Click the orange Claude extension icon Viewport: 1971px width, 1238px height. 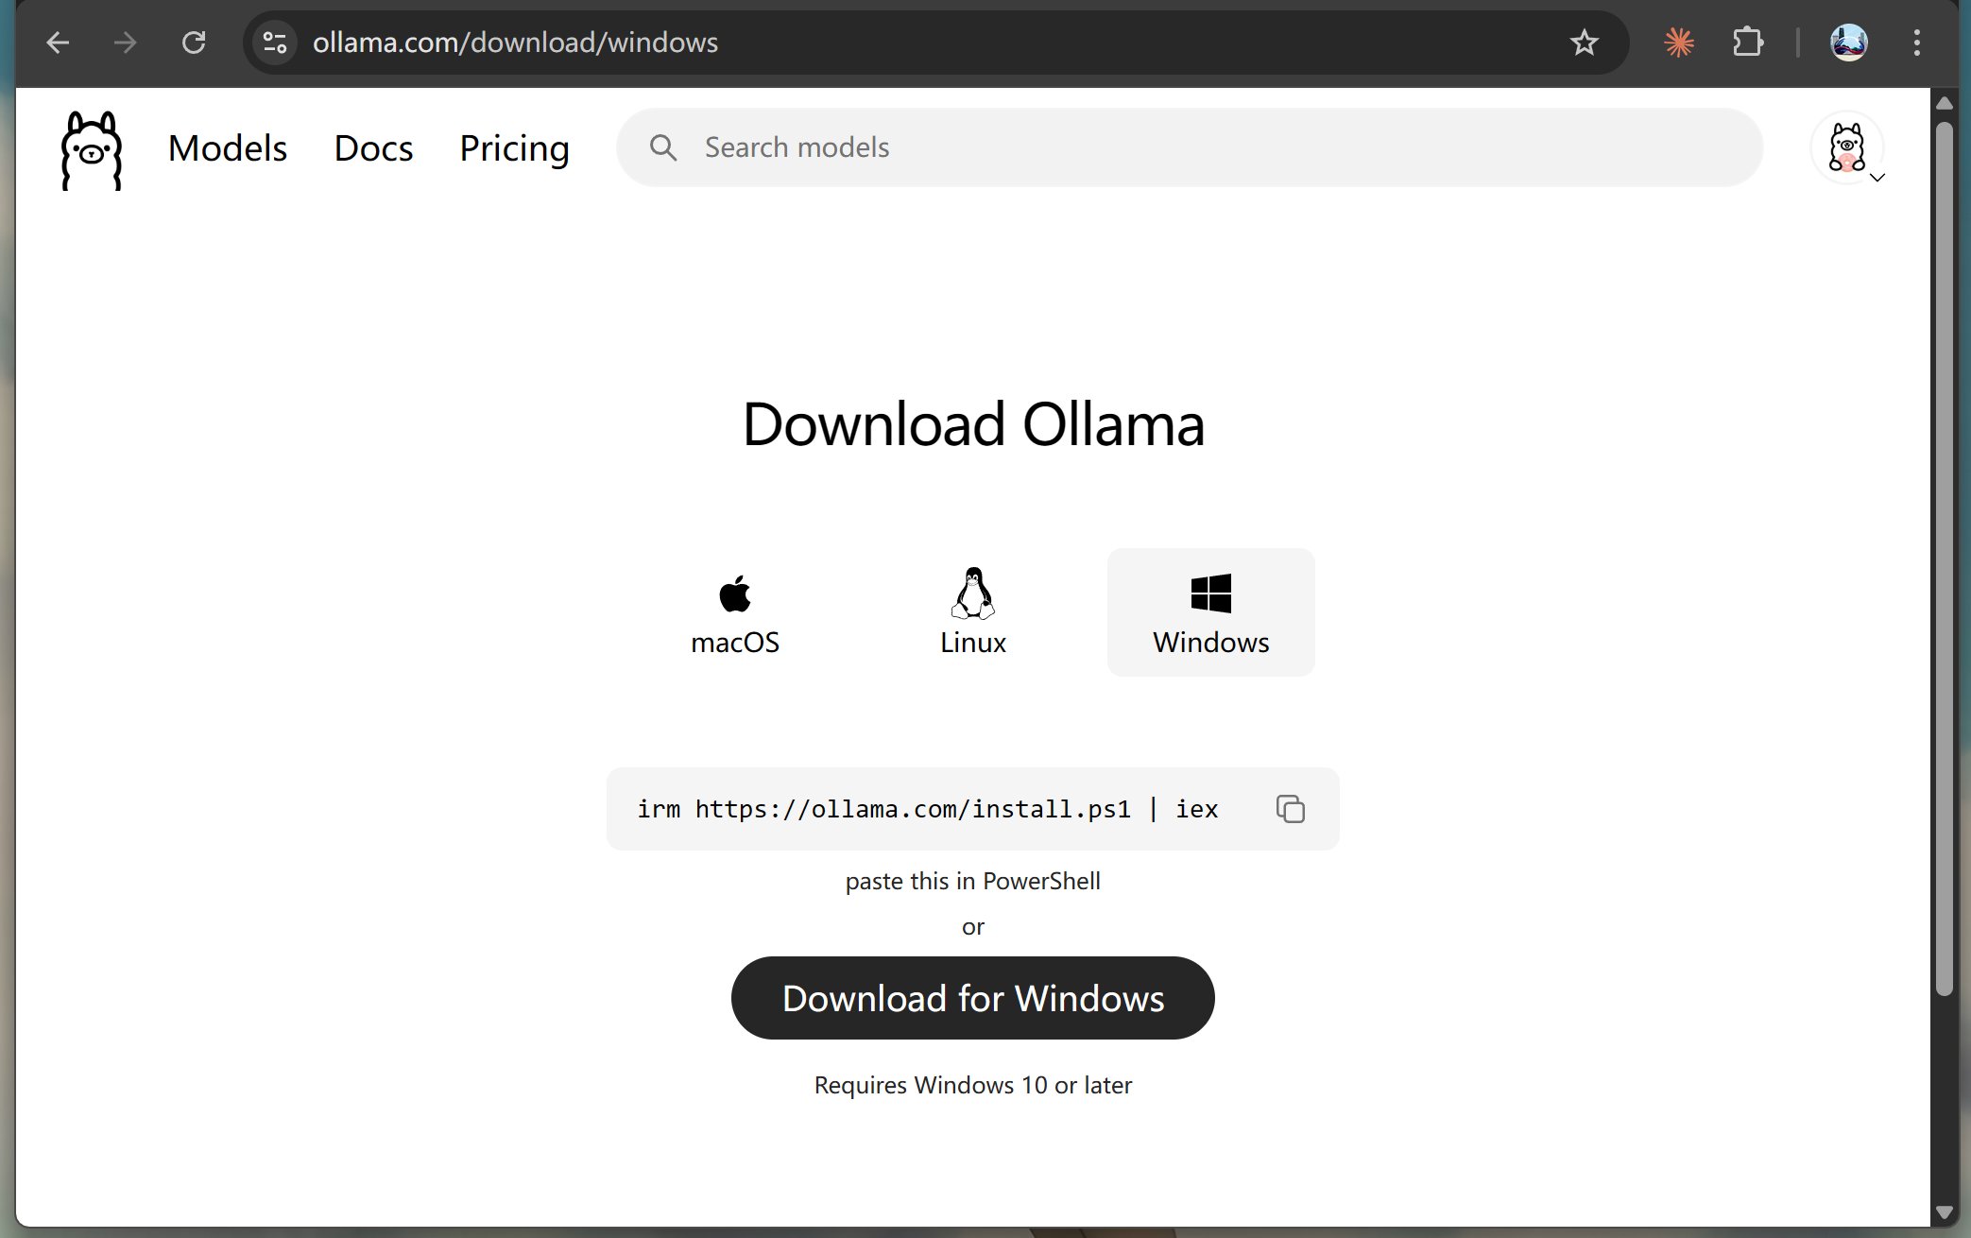point(1679,43)
